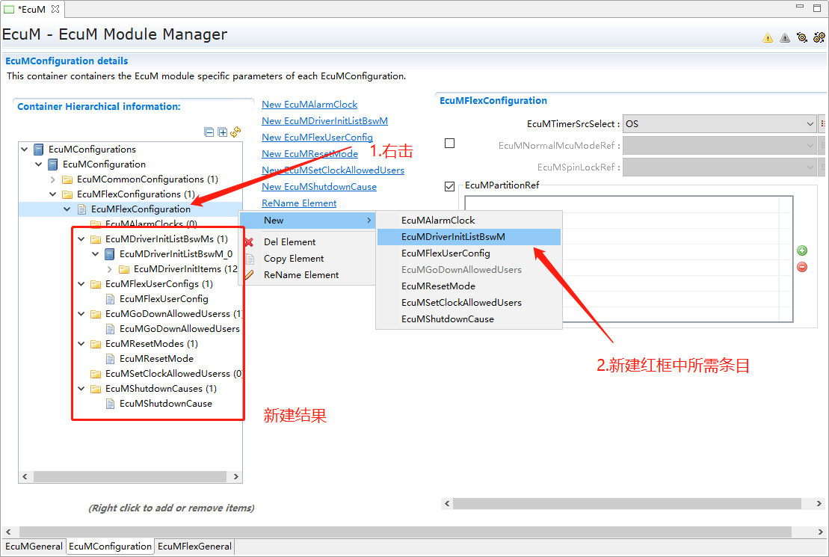Enable the EcuMNormalMcuModeRef checkbox
Image resolution: width=829 pixels, height=557 pixels.
tap(449, 144)
